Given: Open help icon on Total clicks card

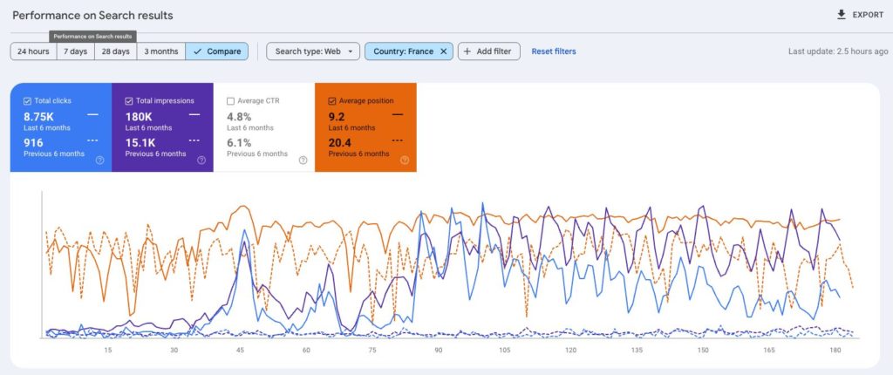Looking at the screenshot, I should click(x=99, y=160).
